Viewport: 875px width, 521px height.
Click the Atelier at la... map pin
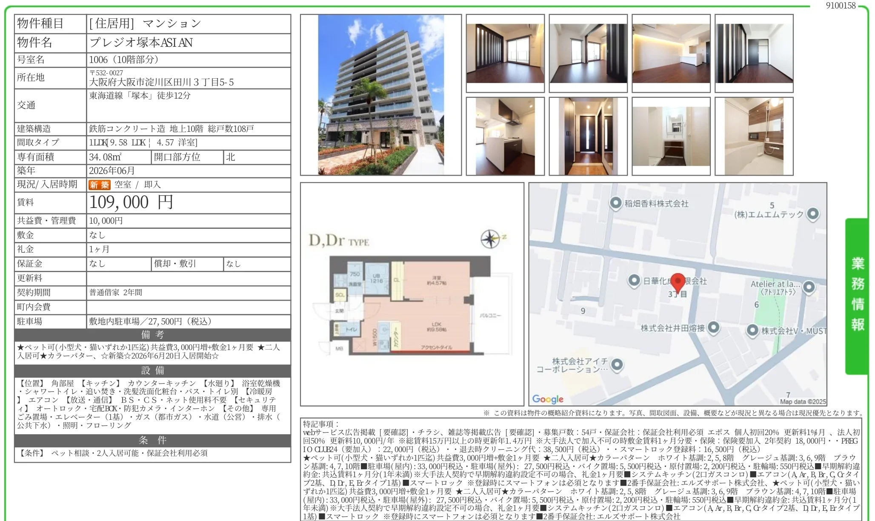(x=809, y=287)
